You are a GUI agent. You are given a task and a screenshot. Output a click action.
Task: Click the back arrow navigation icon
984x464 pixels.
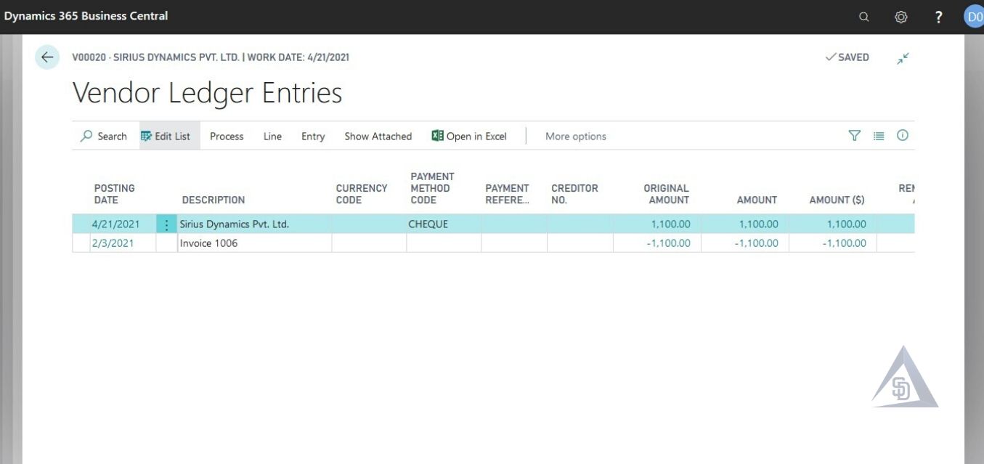[46, 57]
